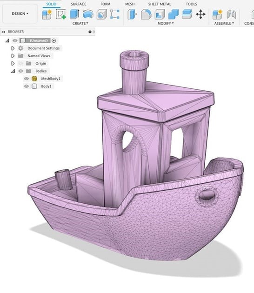
Task: Select the Revolve tool
Action: point(88,14)
